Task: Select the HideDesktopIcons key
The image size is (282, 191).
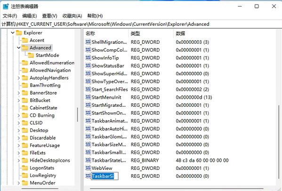Action: (x=50, y=160)
